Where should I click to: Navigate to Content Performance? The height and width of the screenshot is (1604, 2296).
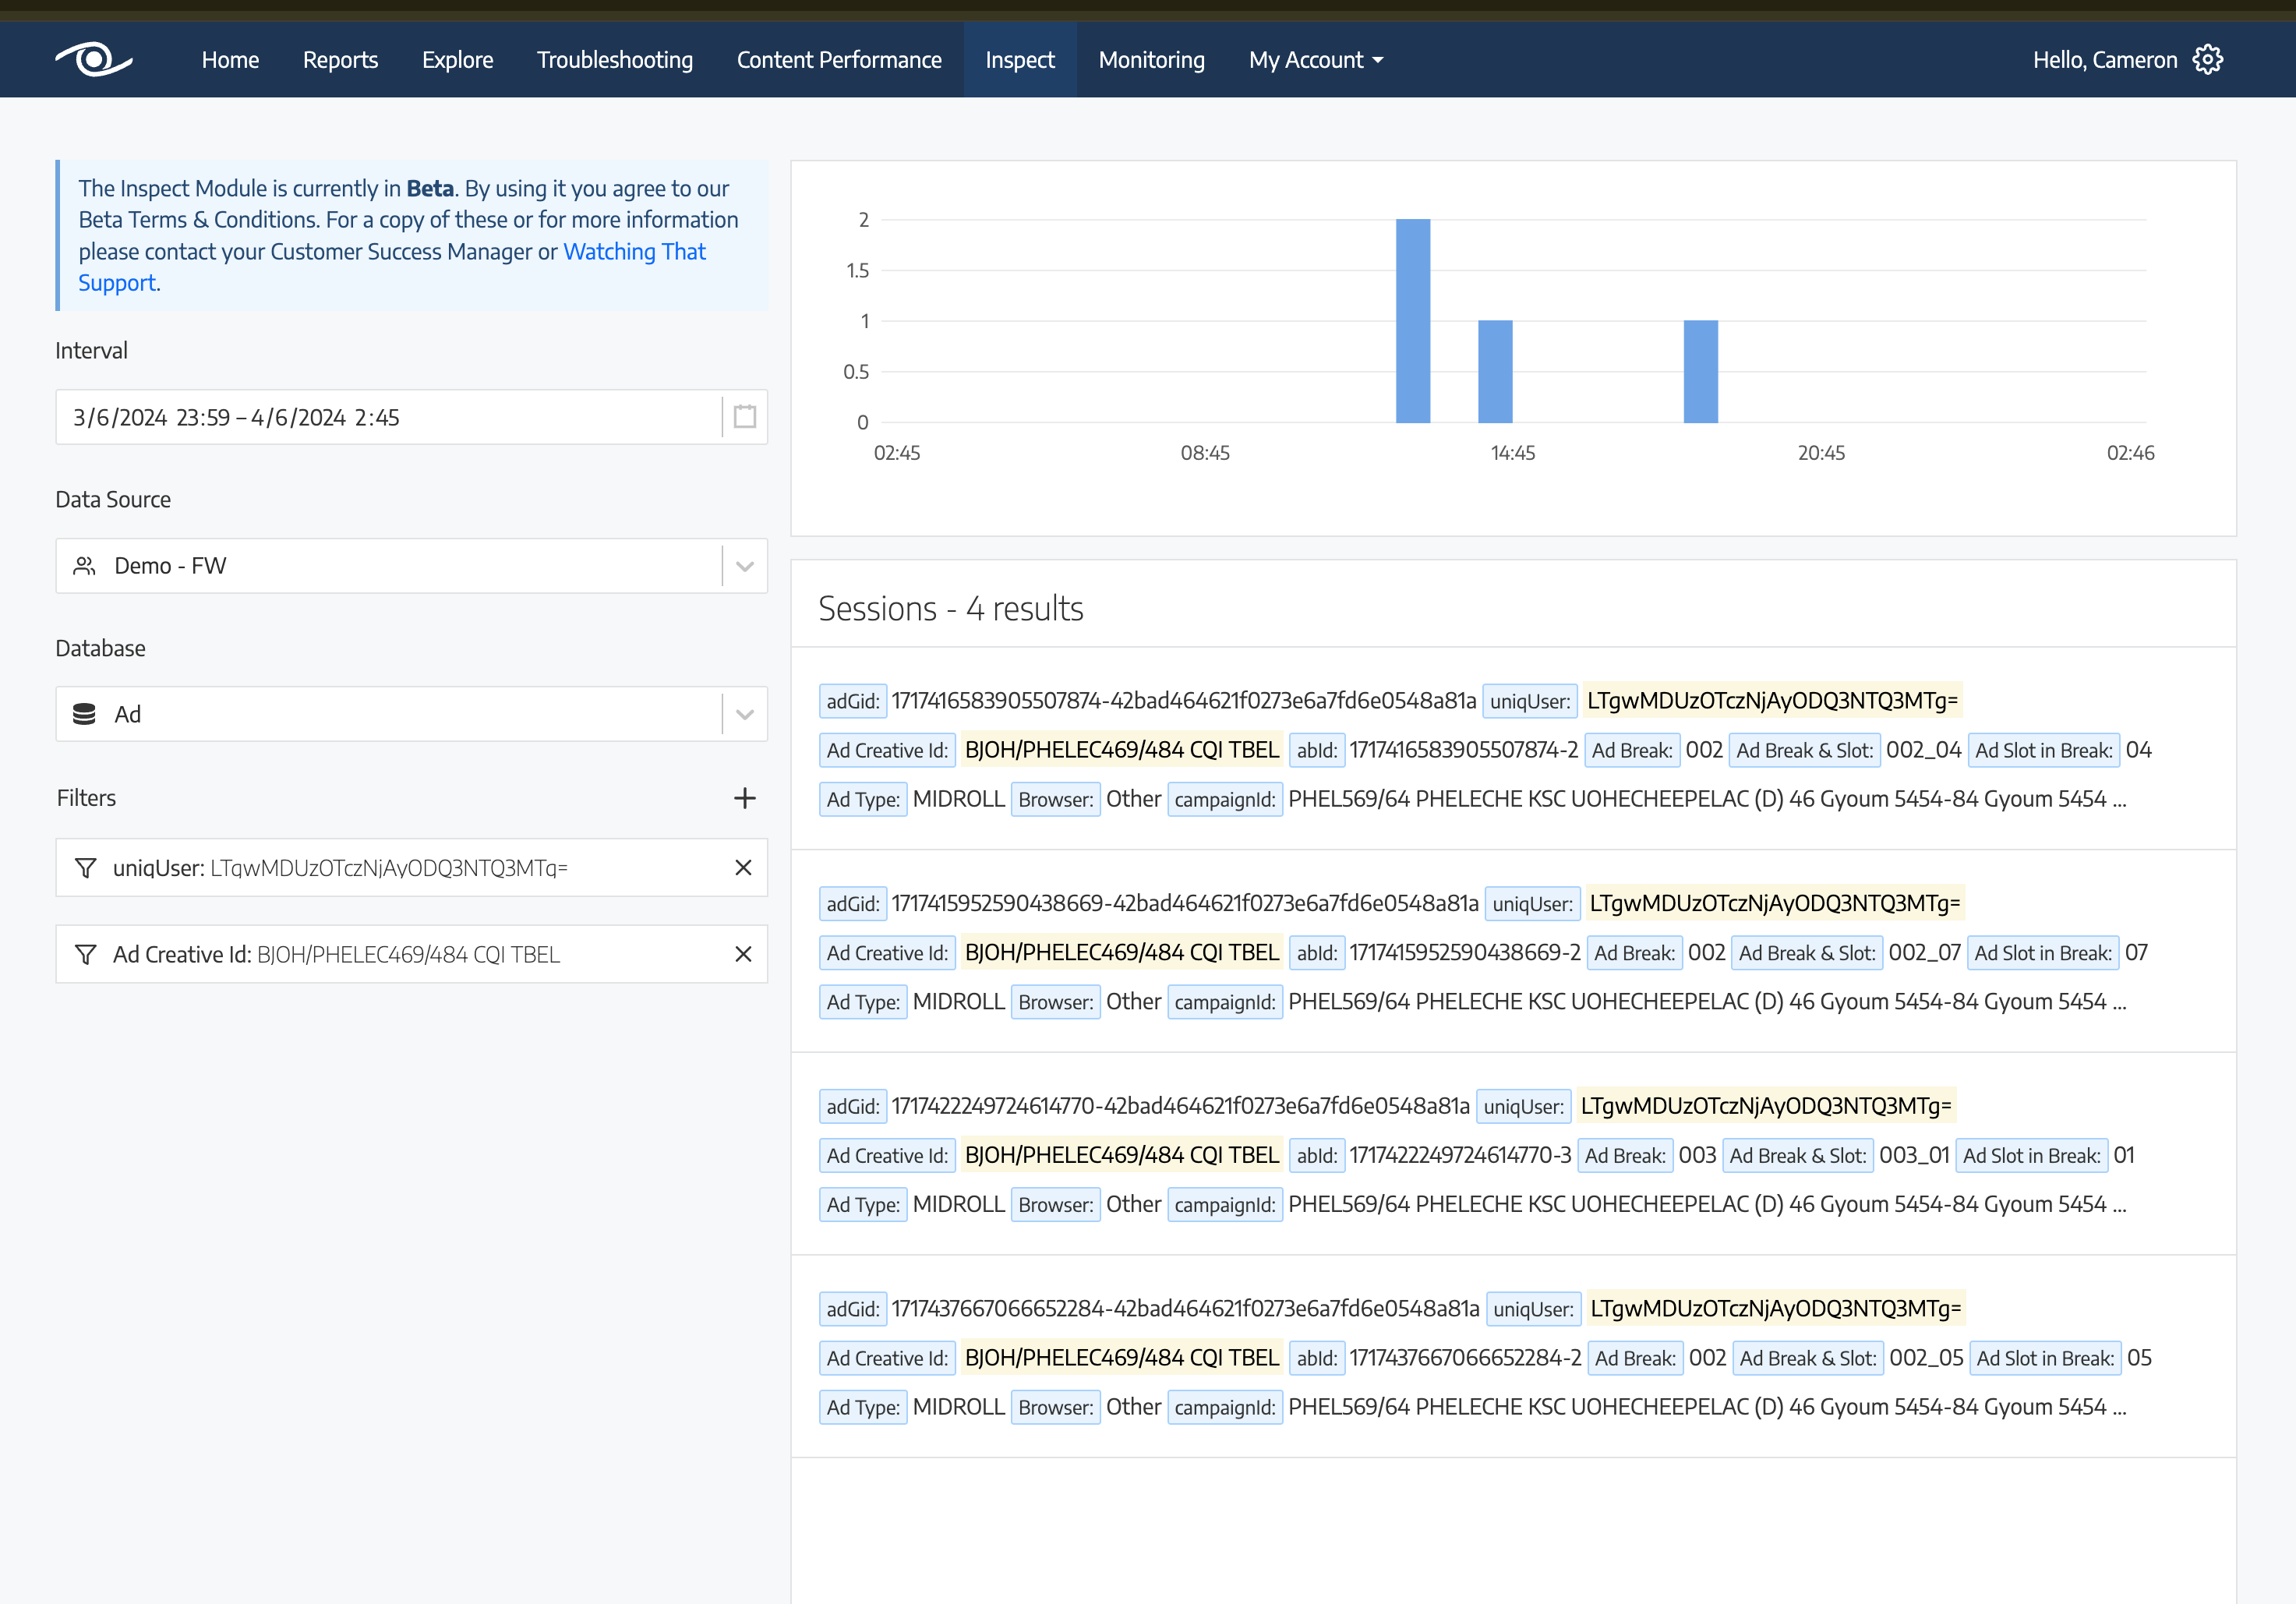[839, 60]
